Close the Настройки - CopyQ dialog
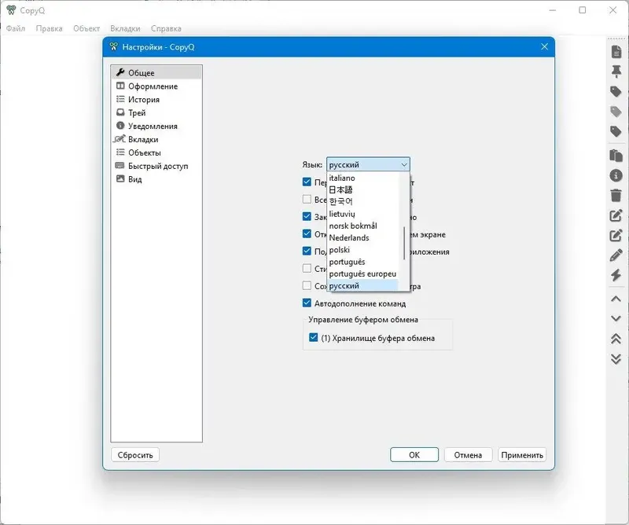This screenshot has height=525, width=629. (544, 46)
